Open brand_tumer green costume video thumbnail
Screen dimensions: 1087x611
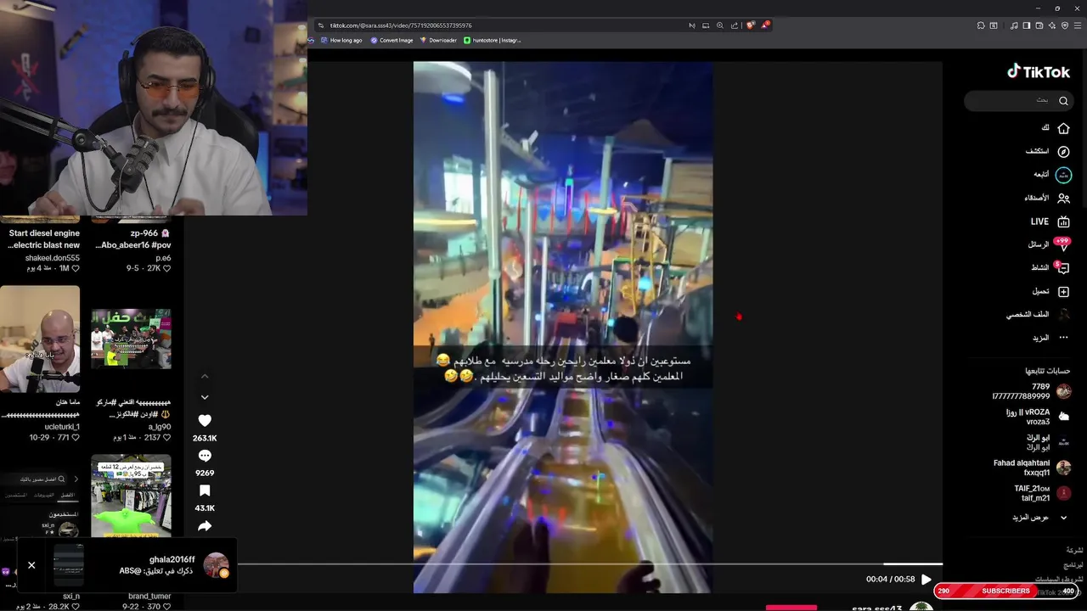131,496
